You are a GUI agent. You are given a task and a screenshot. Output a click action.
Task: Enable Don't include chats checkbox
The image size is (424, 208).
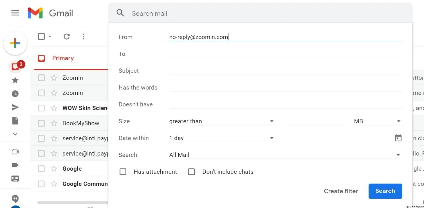pos(191,172)
